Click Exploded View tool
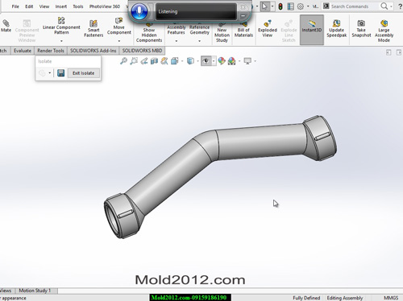This screenshot has height=301, width=403. [x=268, y=28]
